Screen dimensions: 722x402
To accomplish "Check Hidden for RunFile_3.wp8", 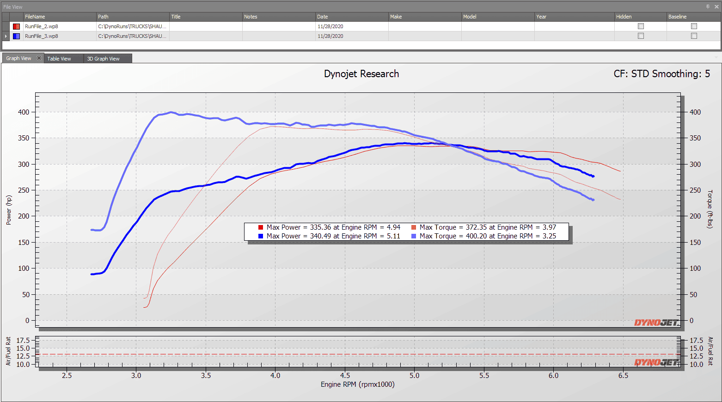I will tap(641, 36).
